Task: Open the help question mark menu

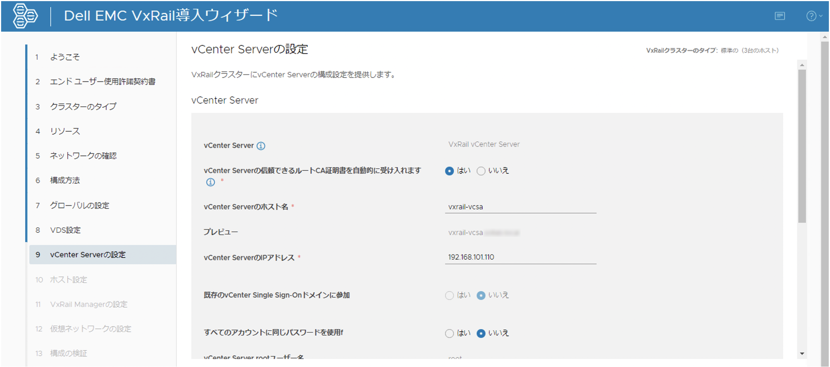Action: coord(813,16)
